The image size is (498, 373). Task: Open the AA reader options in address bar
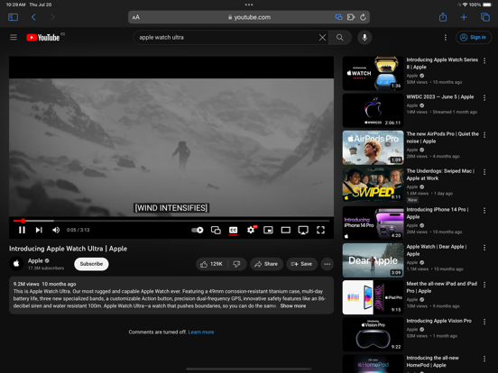[136, 17]
